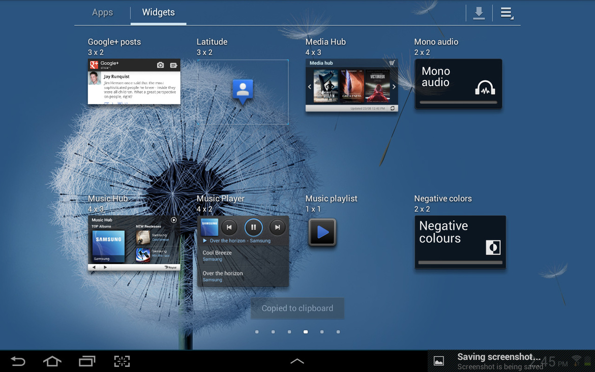Select the Greatness movie poster
The width and height of the screenshot is (595, 372).
point(352,86)
